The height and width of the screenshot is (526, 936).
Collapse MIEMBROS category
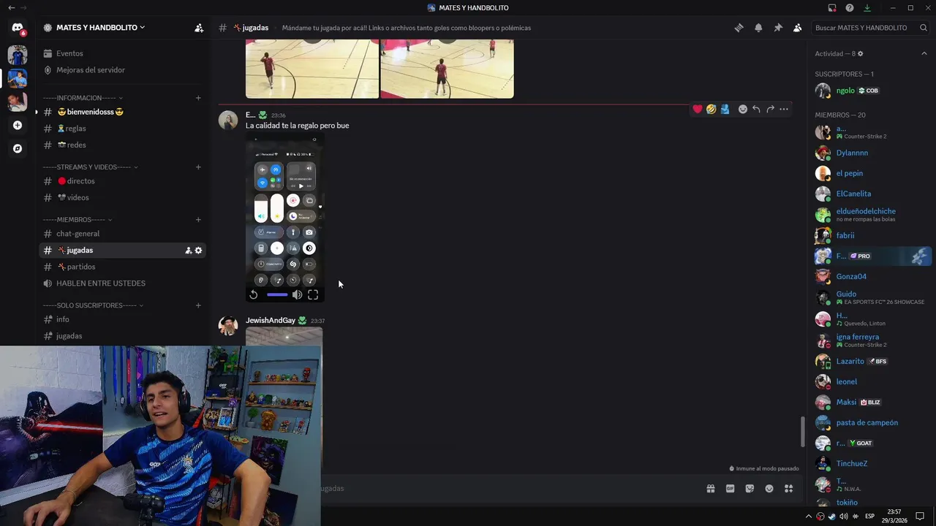[x=78, y=220]
